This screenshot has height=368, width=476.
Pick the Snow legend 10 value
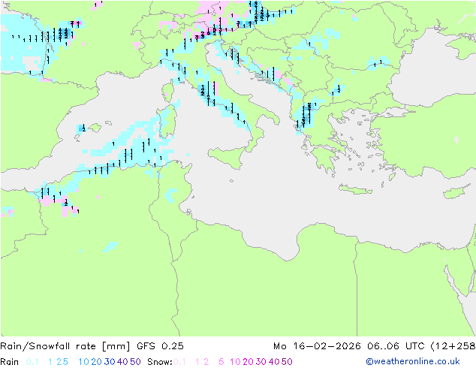[x=235, y=362]
